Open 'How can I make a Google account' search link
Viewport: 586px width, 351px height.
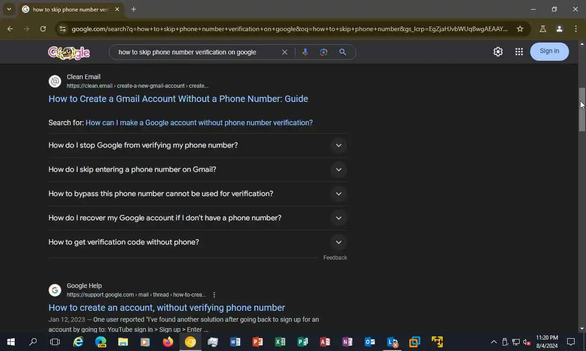coord(199,122)
